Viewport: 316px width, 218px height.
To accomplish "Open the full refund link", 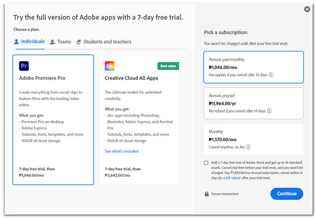I will (233, 178).
